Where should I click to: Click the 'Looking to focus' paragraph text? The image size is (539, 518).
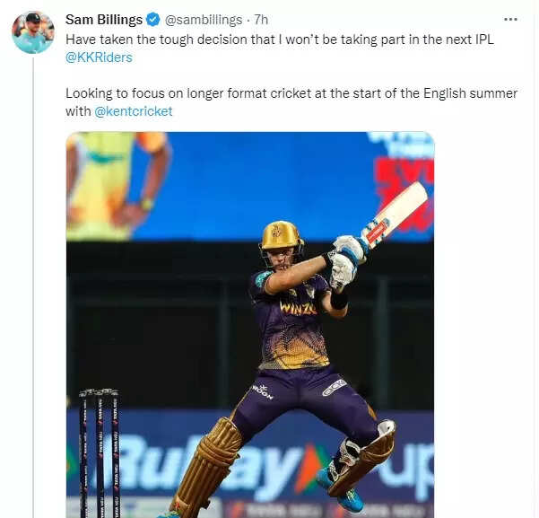[291, 93]
